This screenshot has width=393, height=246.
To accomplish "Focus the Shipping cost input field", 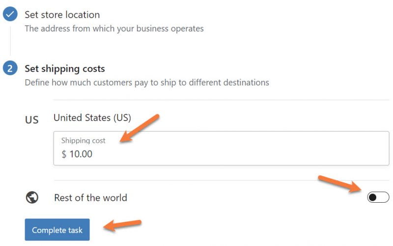I will 221,148.
